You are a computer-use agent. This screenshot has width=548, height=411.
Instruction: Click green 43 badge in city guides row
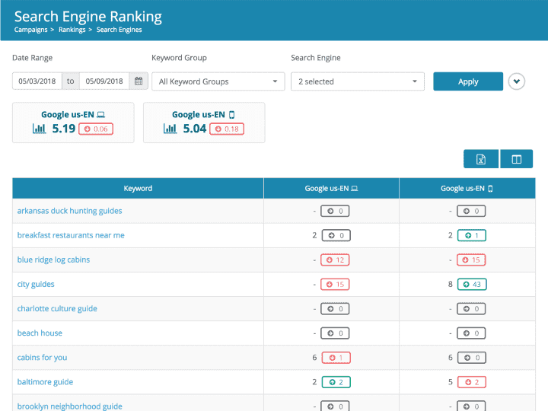472,285
